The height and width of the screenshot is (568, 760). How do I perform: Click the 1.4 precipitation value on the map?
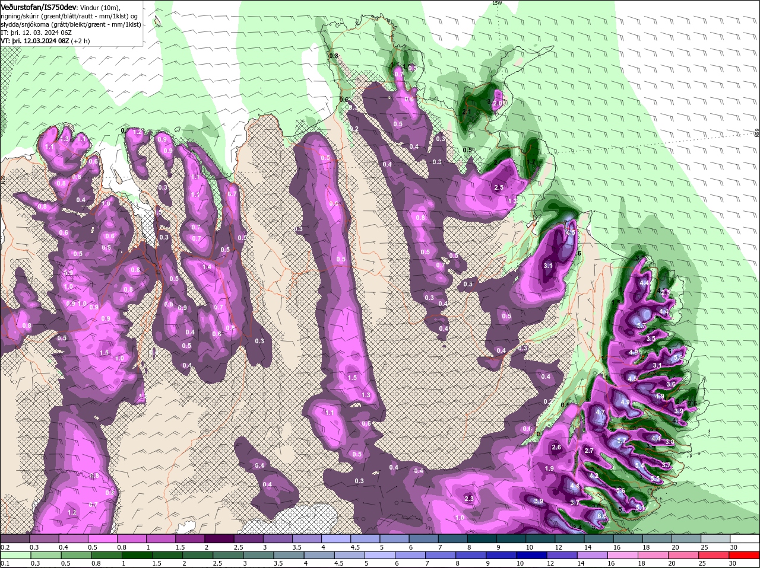tap(207, 267)
